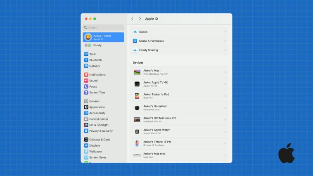Click the Wi-Fi icon in sidebar
This screenshot has height=176, width=313.
86,54
